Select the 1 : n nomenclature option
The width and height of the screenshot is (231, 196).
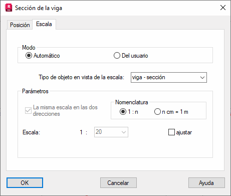pyautogui.click(x=123, y=112)
